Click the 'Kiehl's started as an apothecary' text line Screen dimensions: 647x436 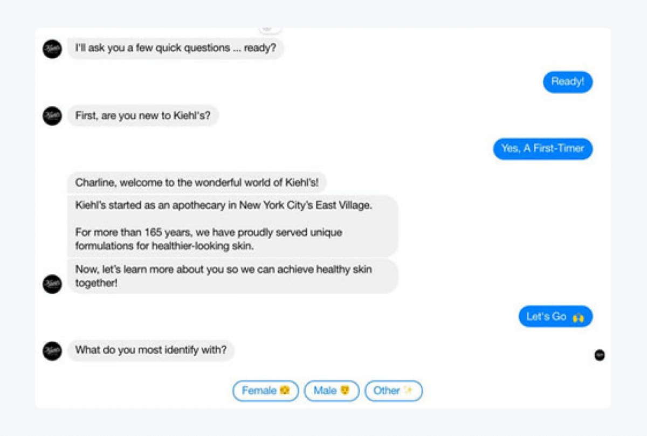tap(224, 206)
